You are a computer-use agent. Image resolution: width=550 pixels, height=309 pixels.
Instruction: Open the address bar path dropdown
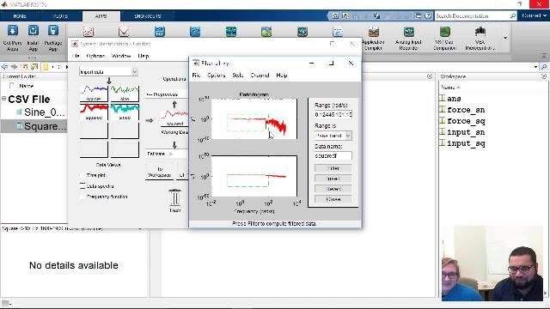[535, 67]
